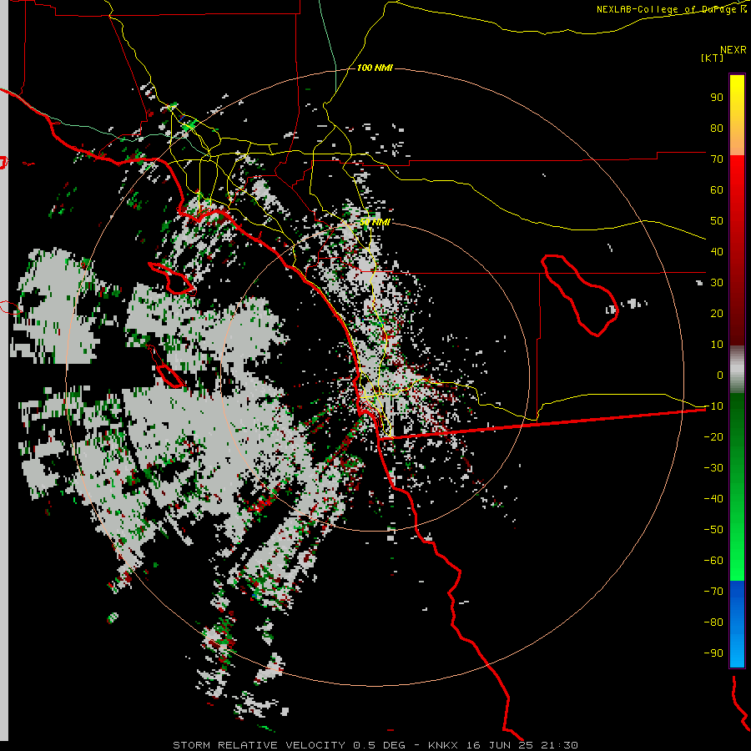Click the 100 NMI range ring label

[x=375, y=68]
